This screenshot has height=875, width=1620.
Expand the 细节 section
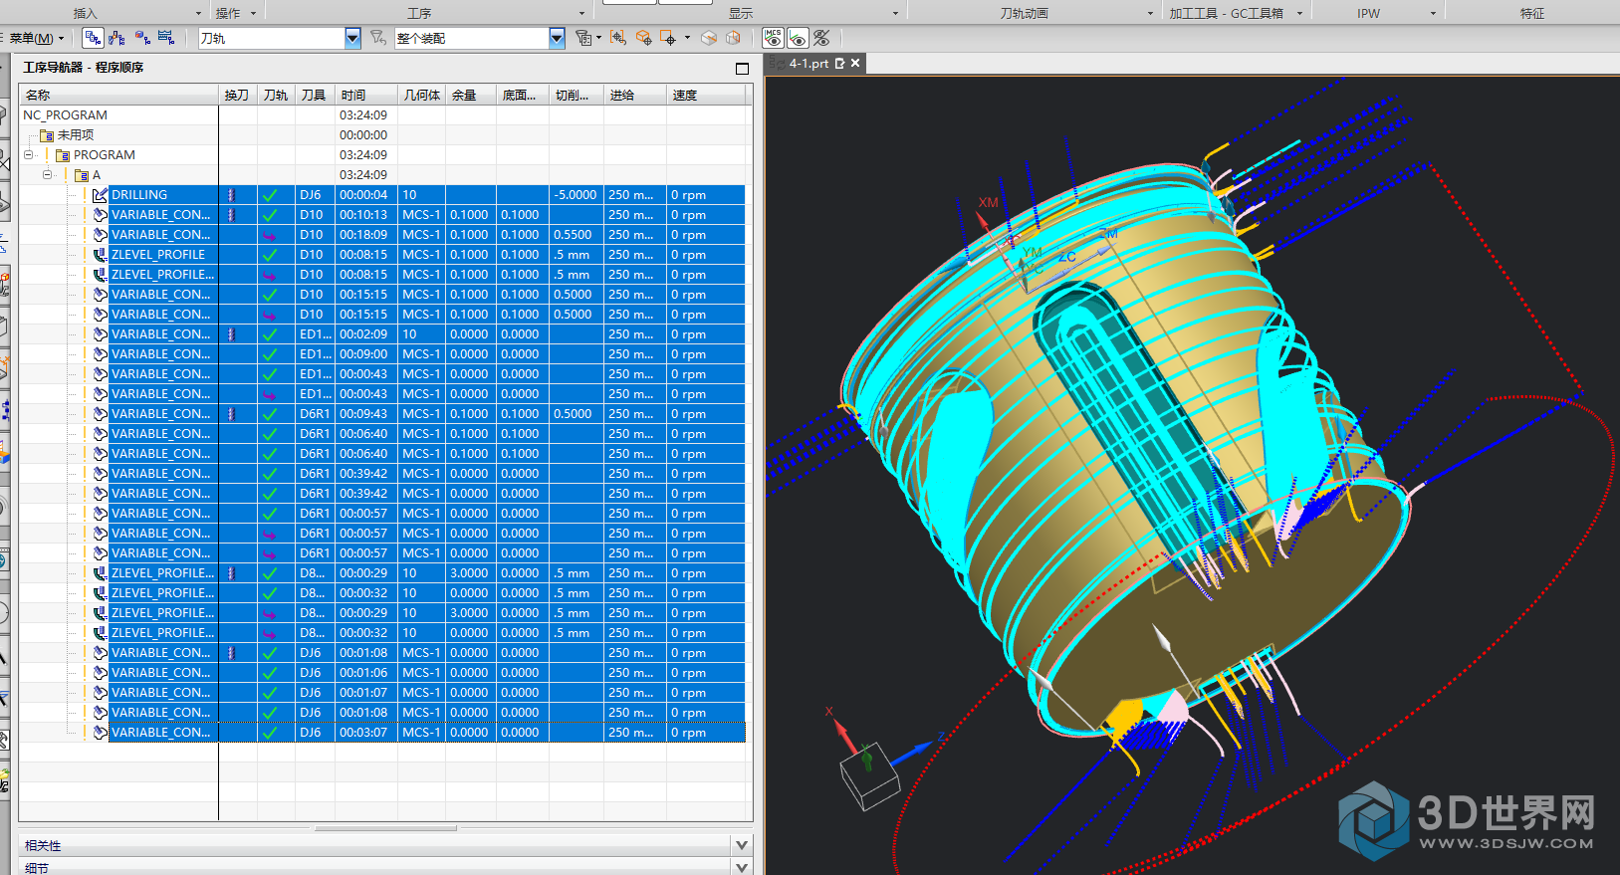[x=741, y=867]
